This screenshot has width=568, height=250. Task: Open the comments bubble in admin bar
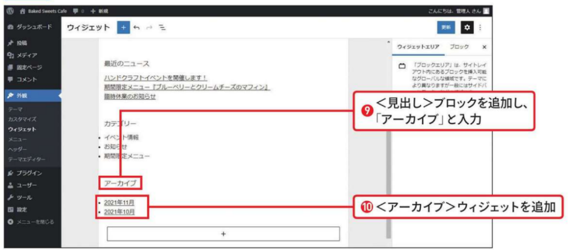[78, 11]
